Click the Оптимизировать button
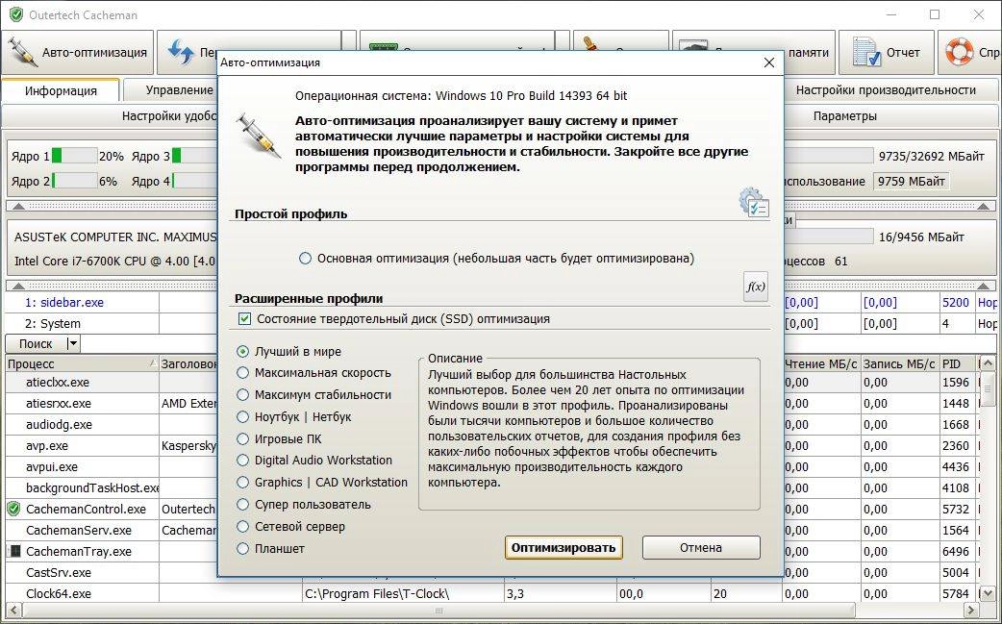Image resolution: width=1002 pixels, height=624 pixels. click(564, 547)
